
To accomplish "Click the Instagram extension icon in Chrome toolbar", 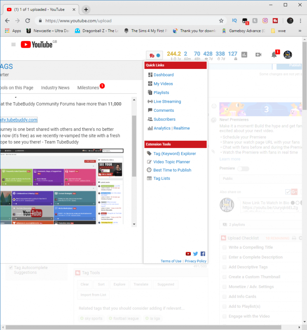I will point(265,21).
